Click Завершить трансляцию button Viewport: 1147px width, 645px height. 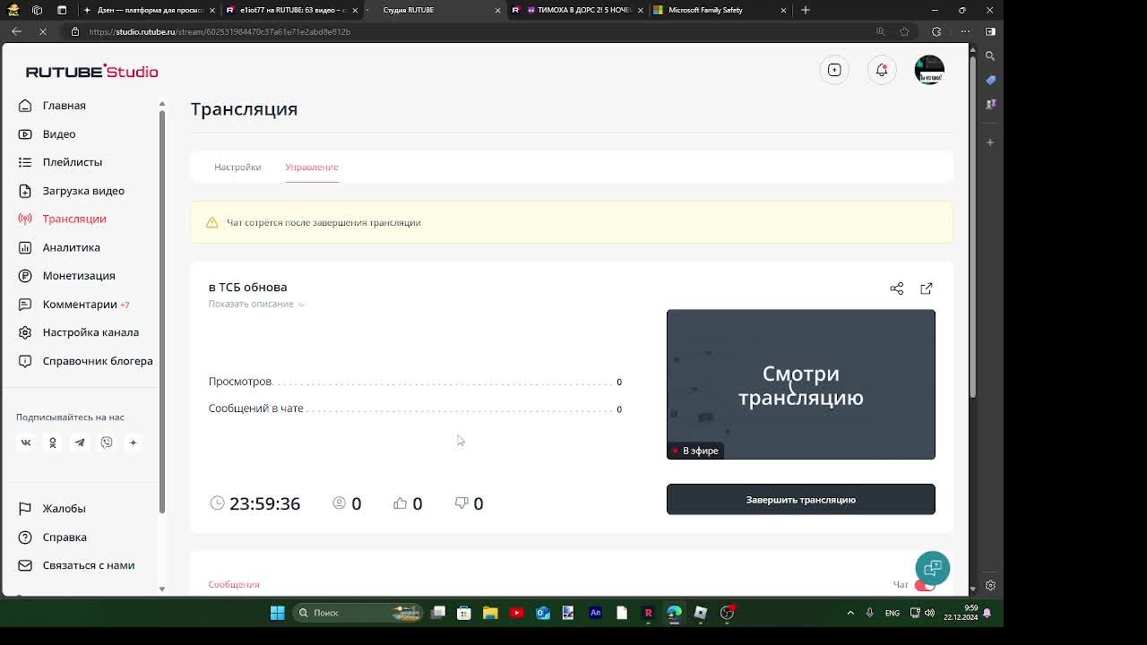tap(800, 500)
